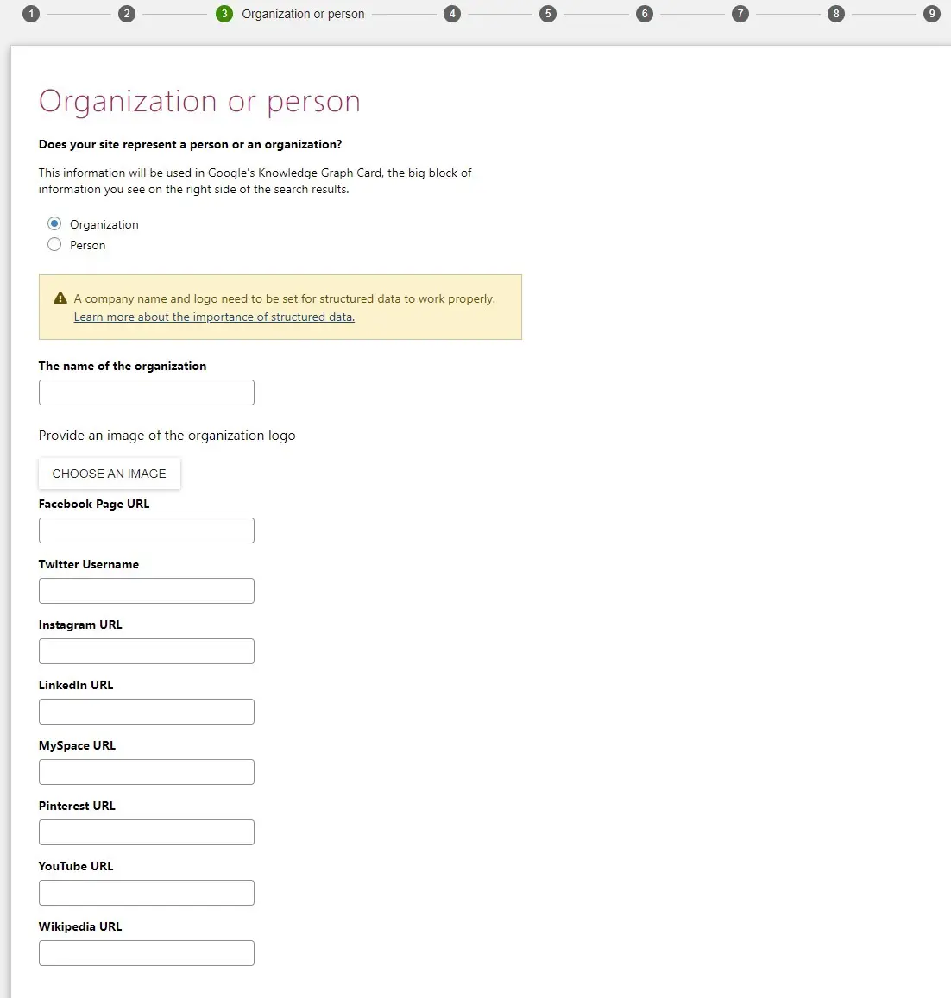Choose the Person radio option
The height and width of the screenshot is (998, 951).
click(54, 244)
